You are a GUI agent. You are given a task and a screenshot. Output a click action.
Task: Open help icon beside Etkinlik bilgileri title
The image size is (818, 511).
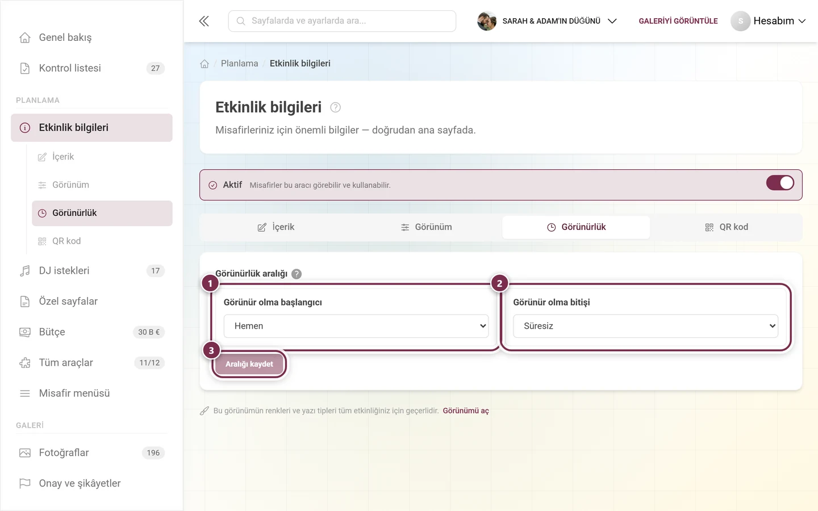coord(336,107)
